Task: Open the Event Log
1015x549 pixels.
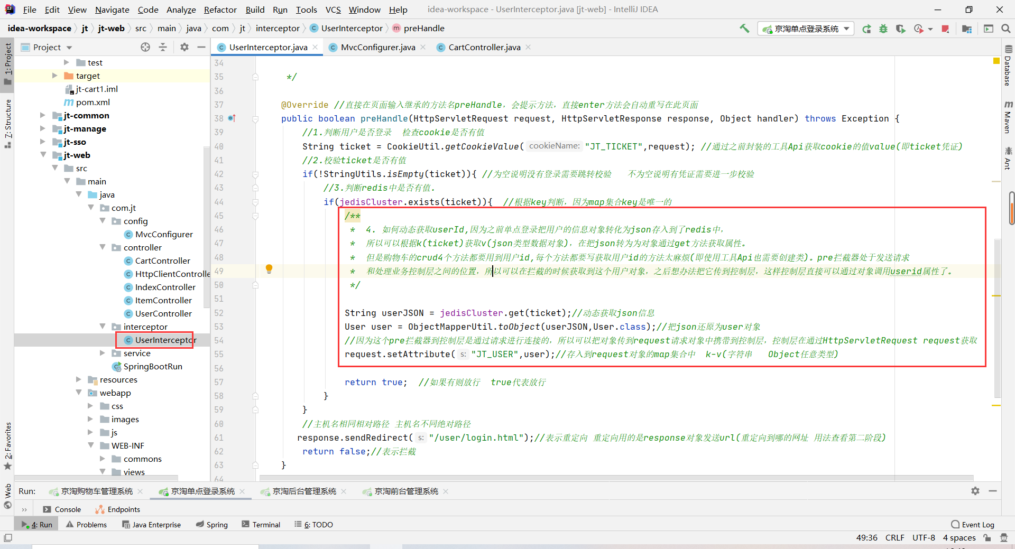Action: click(972, 525)
